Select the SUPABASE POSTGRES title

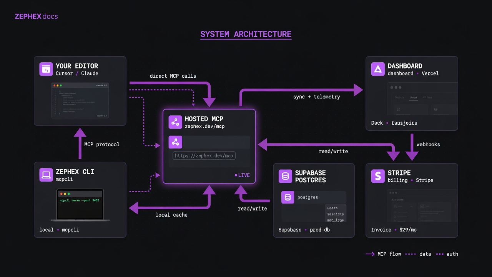click(x=311, y=176)
